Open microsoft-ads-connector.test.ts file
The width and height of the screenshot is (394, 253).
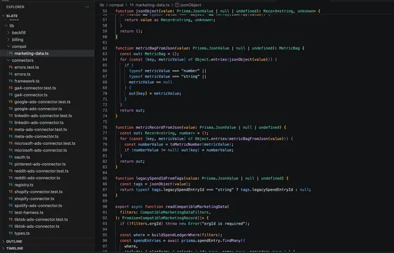(45, 143)
